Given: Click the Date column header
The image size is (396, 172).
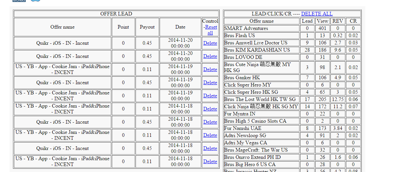Looking at the screenshot, I should [x=180, y=27].
